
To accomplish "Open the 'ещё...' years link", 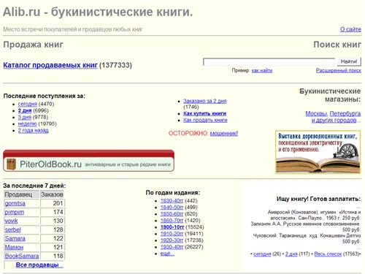I will pyautogui.click(x=167, y=254).
